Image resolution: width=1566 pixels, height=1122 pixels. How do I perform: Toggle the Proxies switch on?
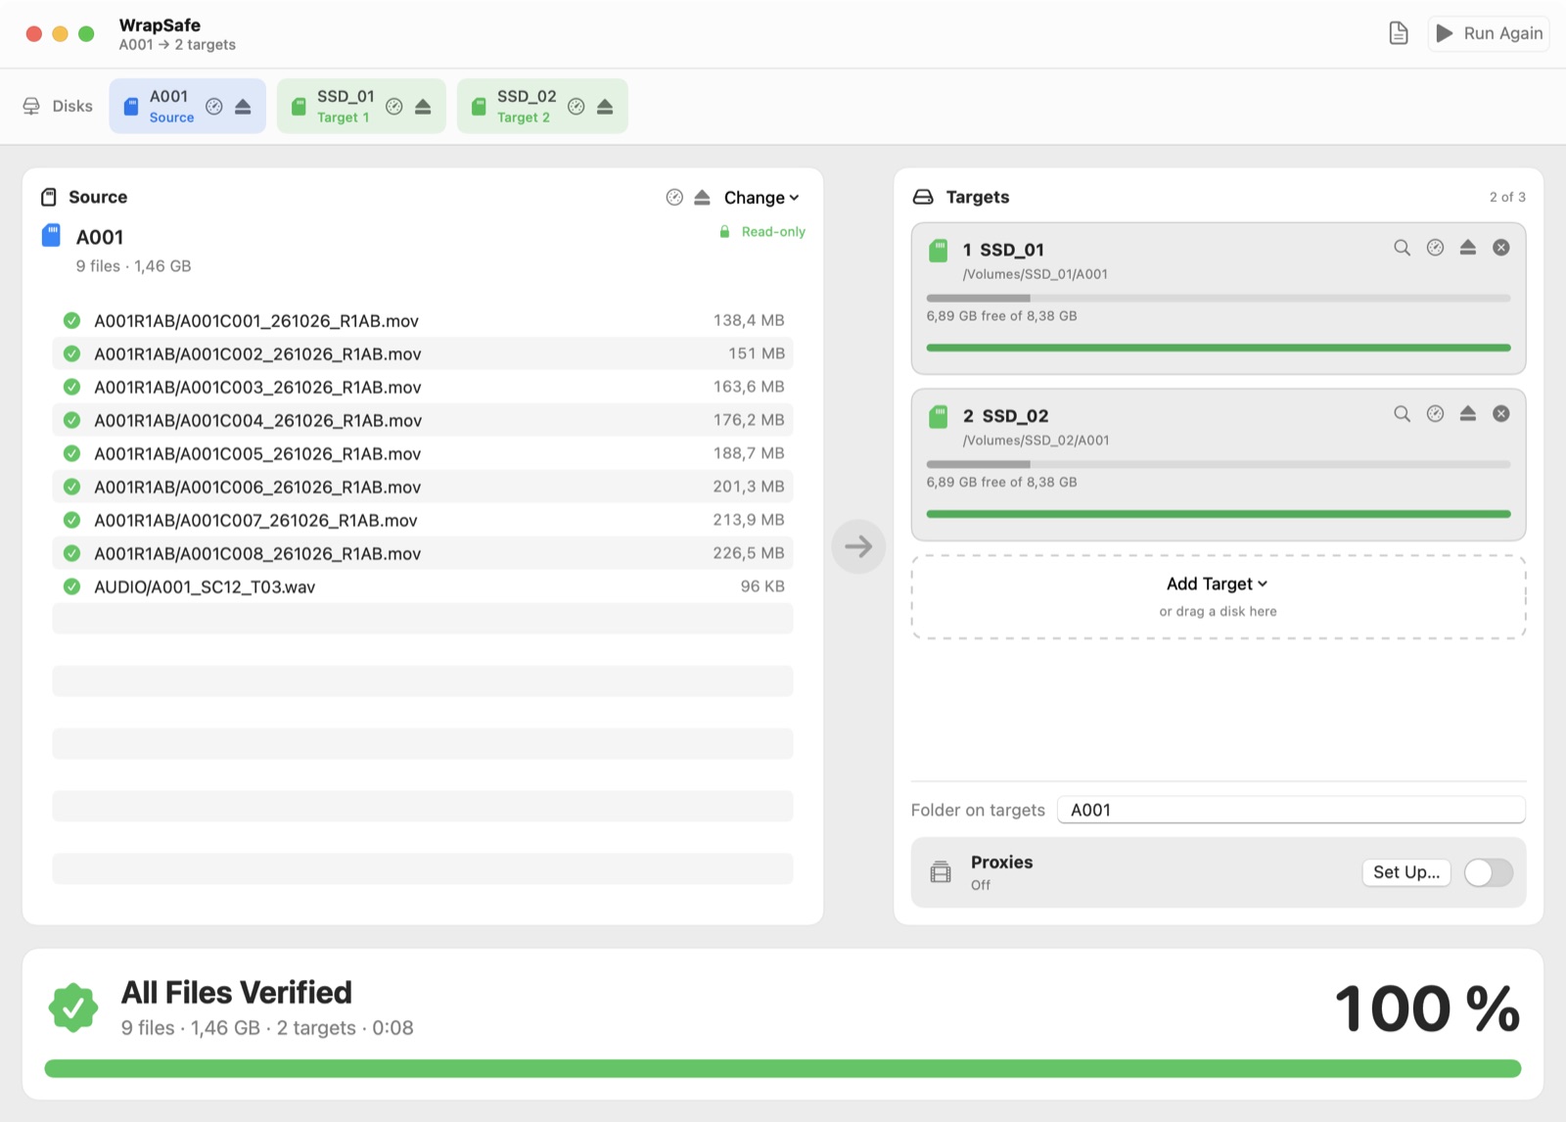pos(1489,872)
